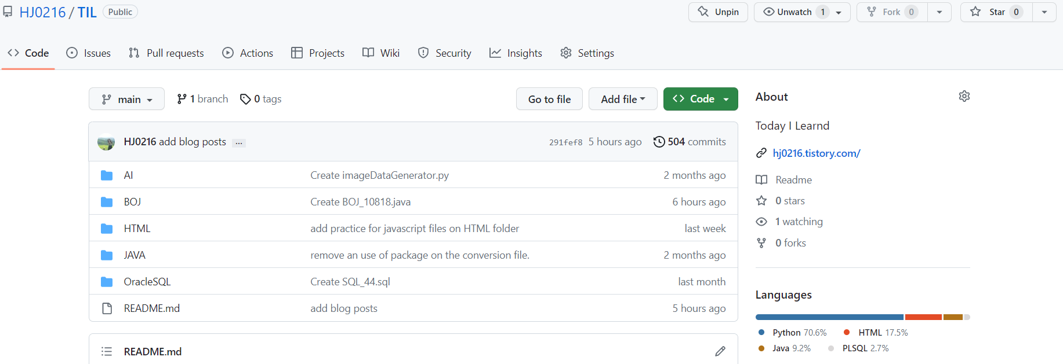1063x364 pixels.
Task: Open the Wiki tab
Action: 381,53
